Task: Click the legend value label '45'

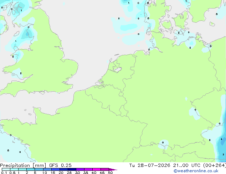Action: [102, 173]
